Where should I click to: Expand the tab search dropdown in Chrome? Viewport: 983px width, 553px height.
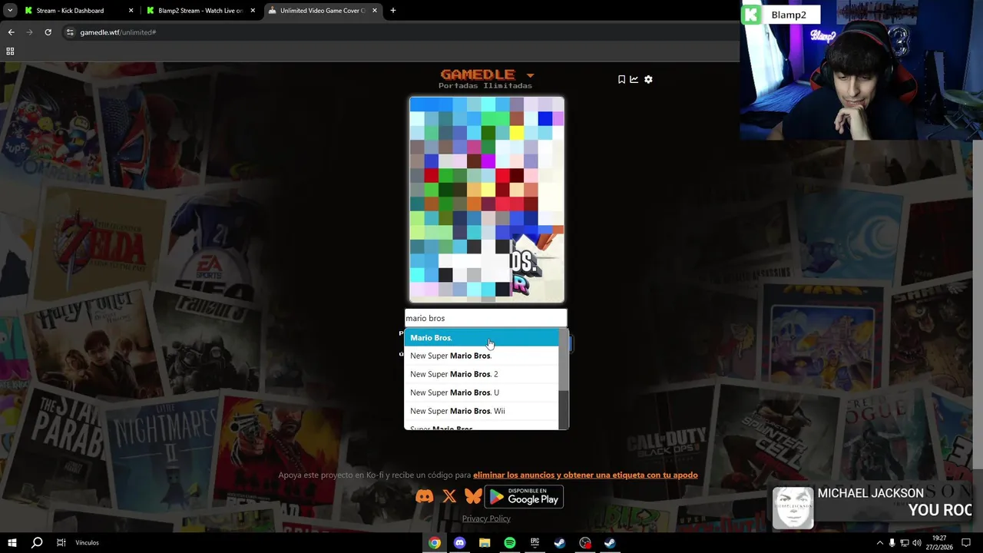(10, 11)
